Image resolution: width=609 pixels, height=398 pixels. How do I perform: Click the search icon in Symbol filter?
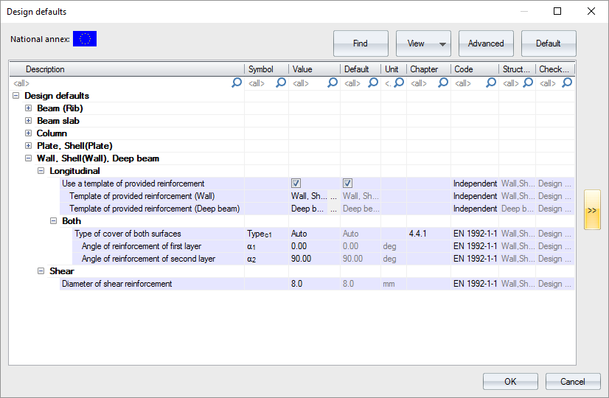coord(281,83)
